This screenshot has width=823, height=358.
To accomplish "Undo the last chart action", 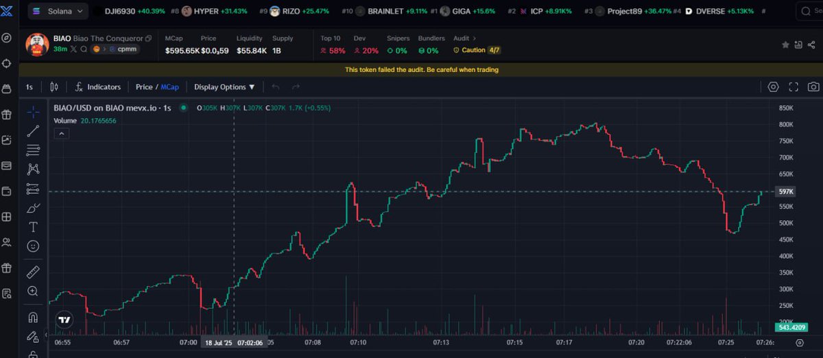I will click(276, 87).
